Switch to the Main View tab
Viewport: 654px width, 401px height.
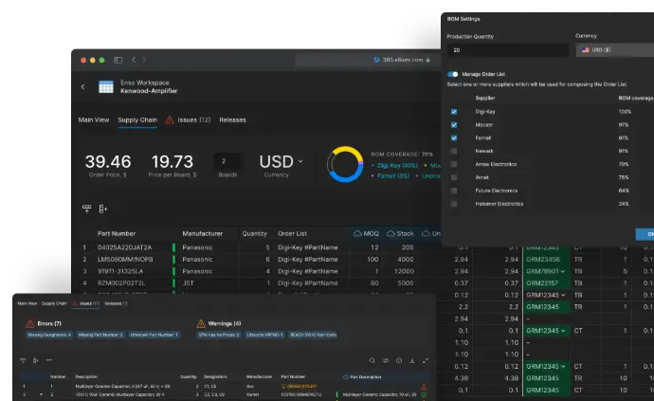94,119
